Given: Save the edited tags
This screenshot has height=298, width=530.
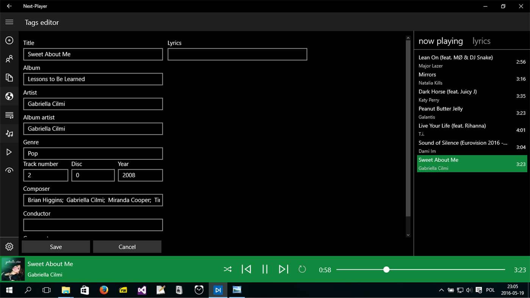Looking at the screenshot, I should (x=55, y=247).
